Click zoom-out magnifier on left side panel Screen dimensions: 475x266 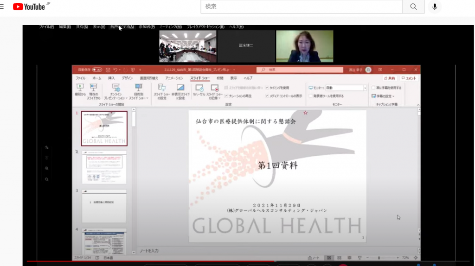tap(47, 179)
